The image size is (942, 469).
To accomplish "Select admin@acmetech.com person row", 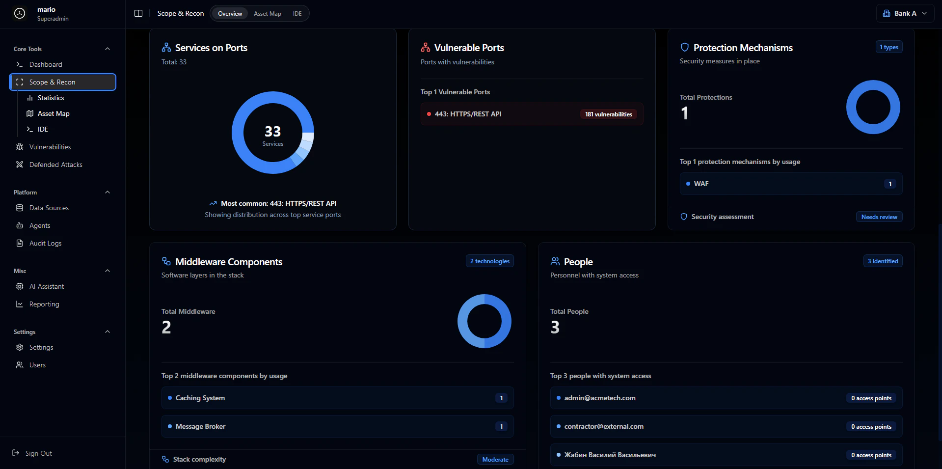I will coord(726,398).
